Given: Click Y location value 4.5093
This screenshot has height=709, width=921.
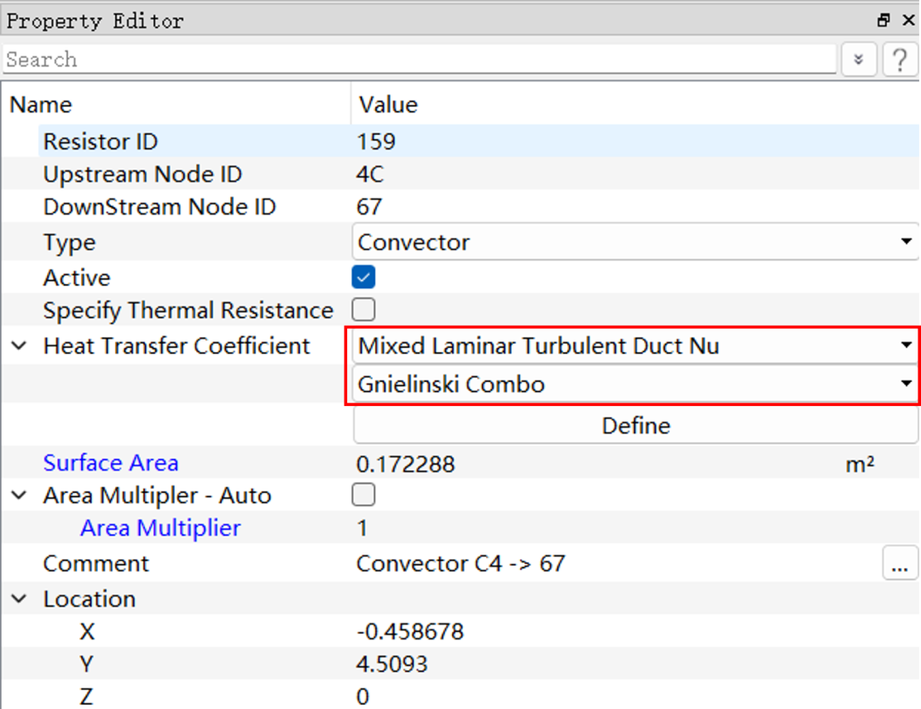Looking at the screenshot, I should pos(391,664).
